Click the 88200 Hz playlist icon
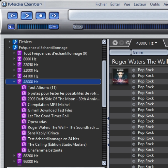 coord(19,156)
